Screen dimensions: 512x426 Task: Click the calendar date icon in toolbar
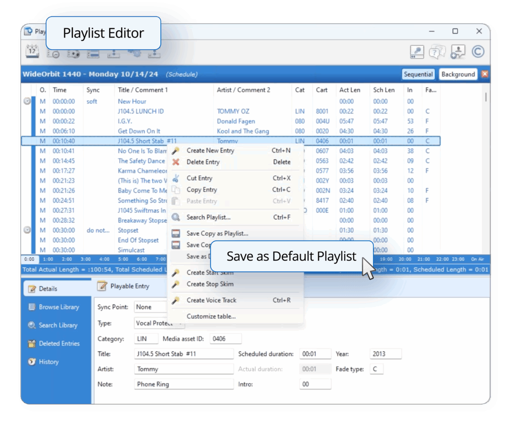coord(32,52)
